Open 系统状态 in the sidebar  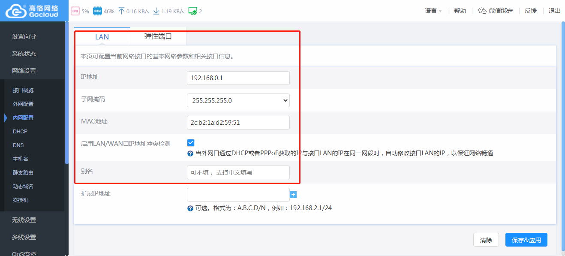(24, 54)
